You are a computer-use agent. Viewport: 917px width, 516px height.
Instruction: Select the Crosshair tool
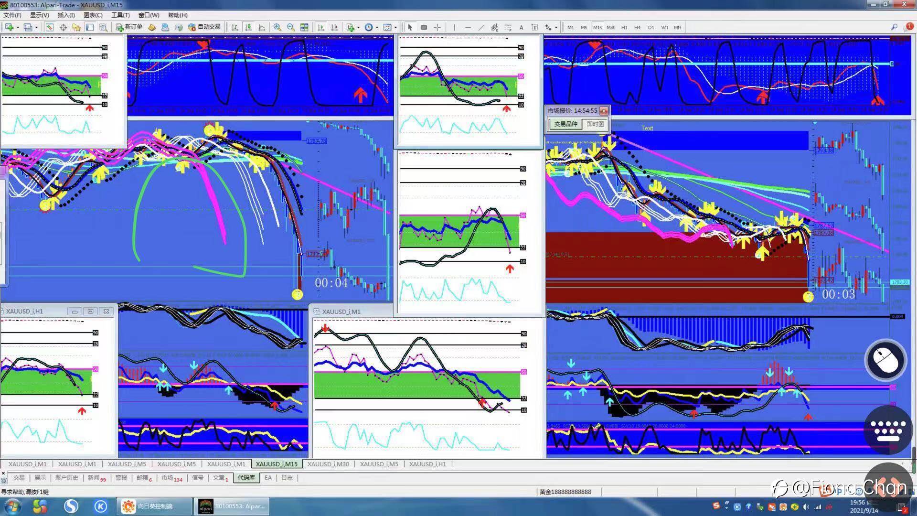coord(437,27)
